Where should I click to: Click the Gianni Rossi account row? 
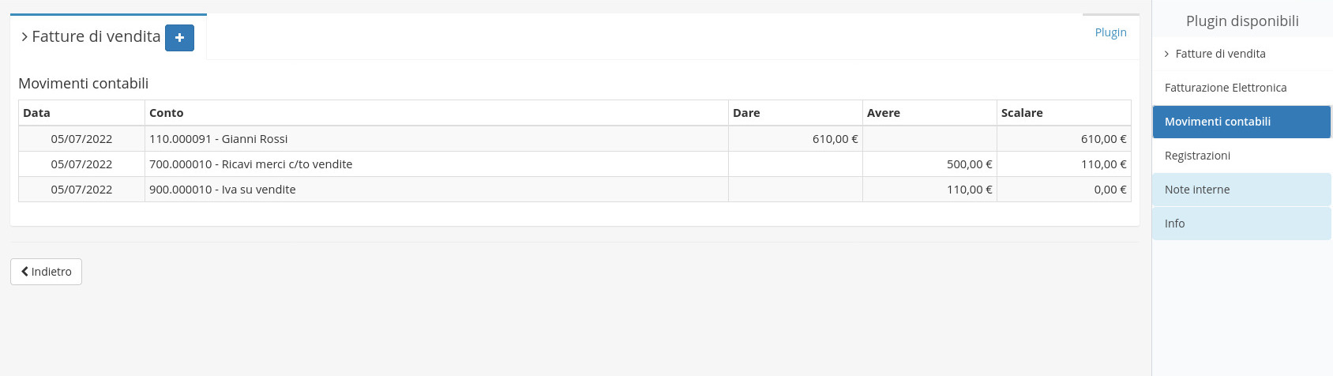[575, 139]
